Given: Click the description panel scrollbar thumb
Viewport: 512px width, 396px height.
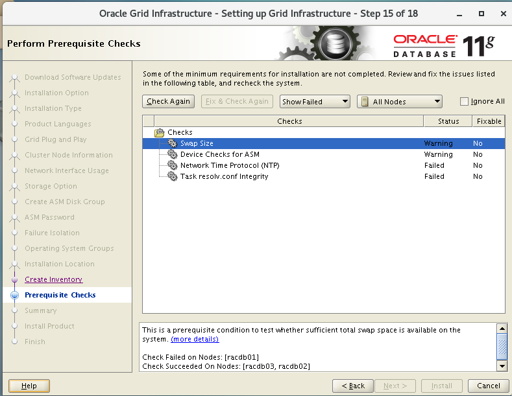Looking at the screenshot, I should pyautogui.click(x=502, y=345).
